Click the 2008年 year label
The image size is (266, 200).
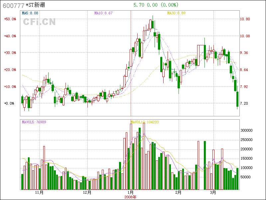pyautogui.click(x=130, y=197)
